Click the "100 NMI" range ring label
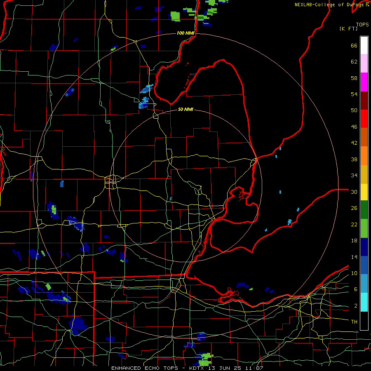 [x=185, y=33]
